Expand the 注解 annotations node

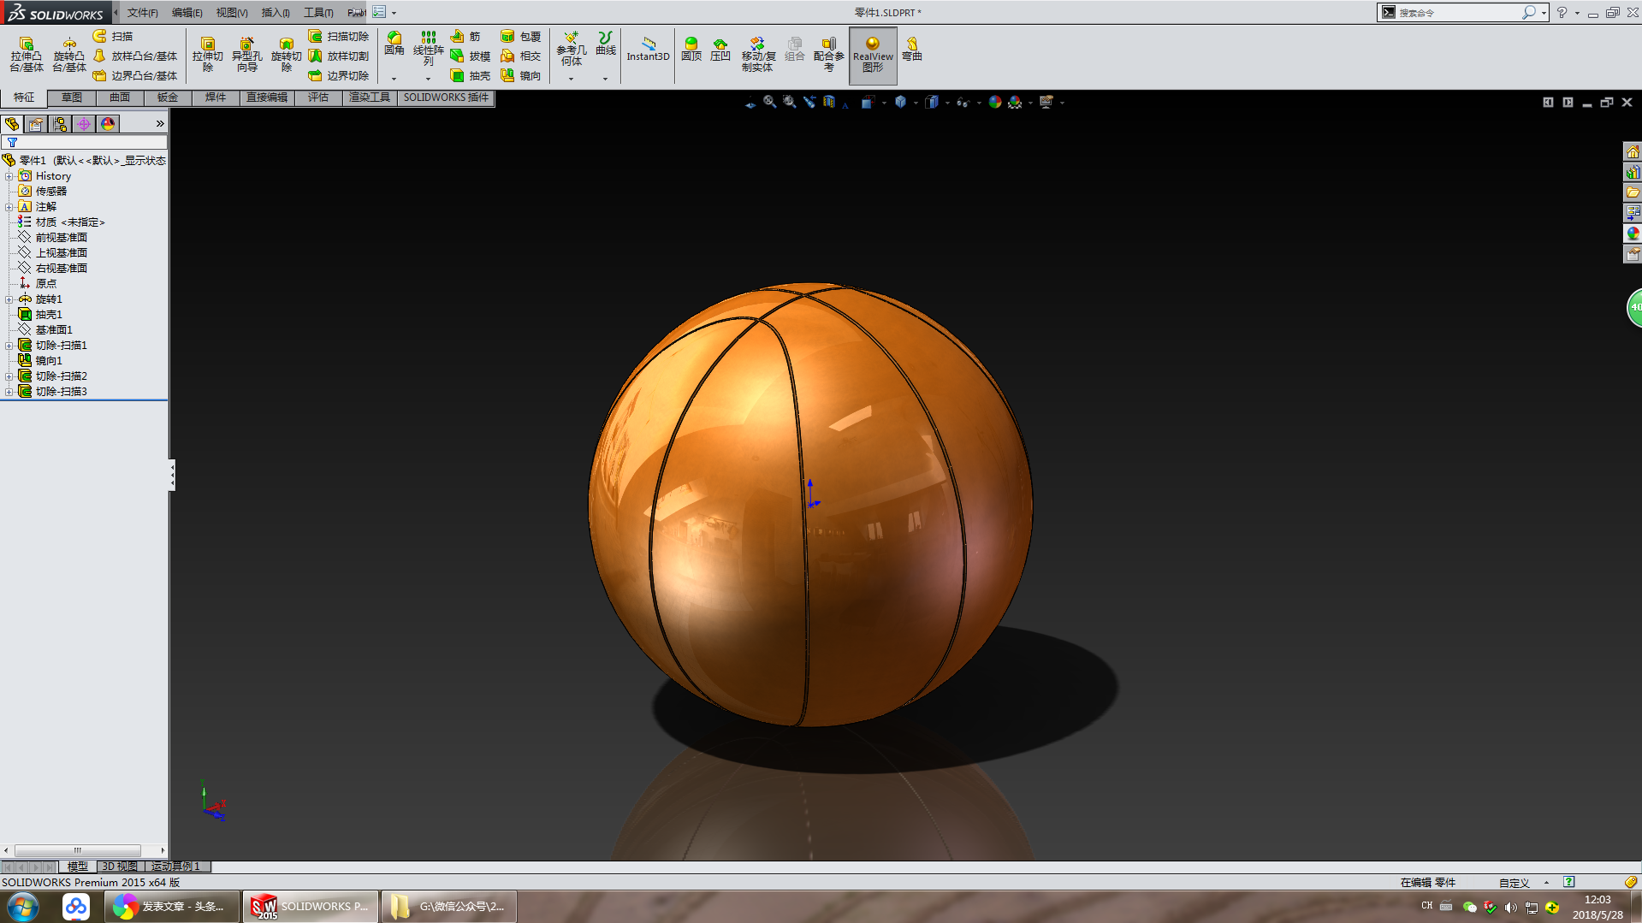point(9,207)
